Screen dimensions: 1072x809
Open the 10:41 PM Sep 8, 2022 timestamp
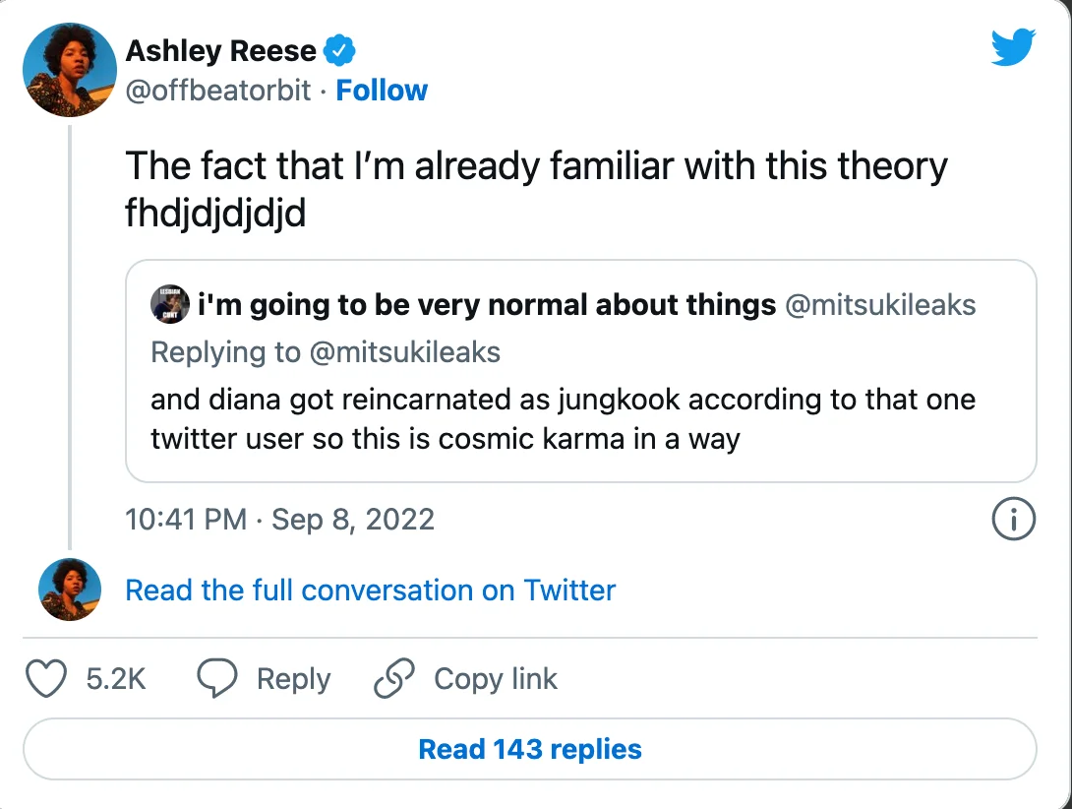tap(279, 519)
